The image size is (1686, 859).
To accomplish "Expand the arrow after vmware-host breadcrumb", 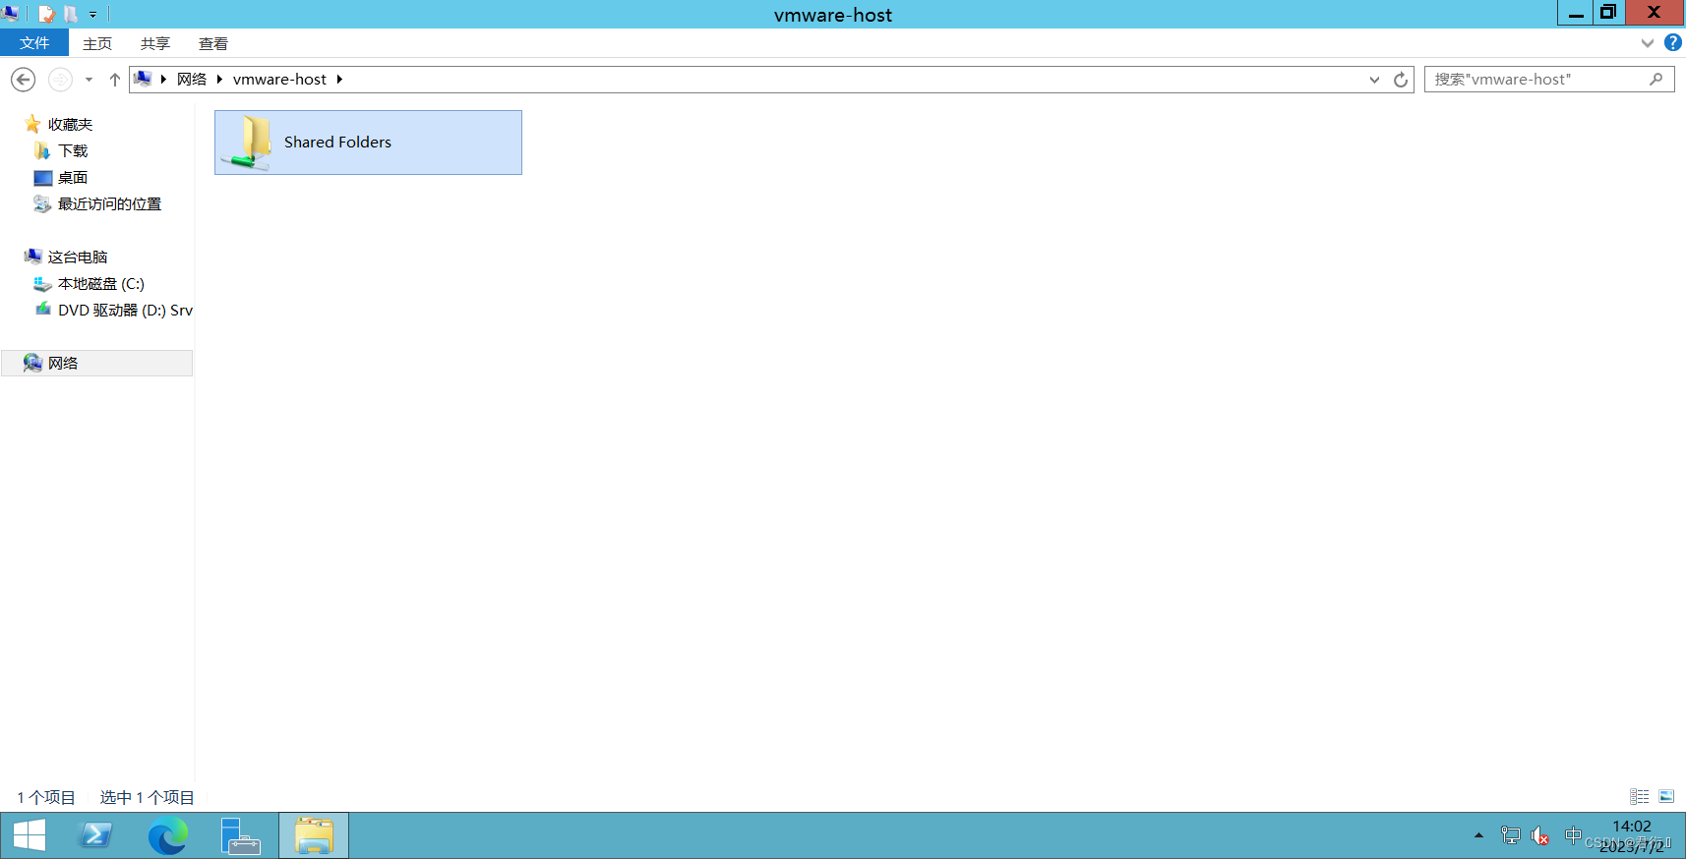I will (x=339, y=80).
